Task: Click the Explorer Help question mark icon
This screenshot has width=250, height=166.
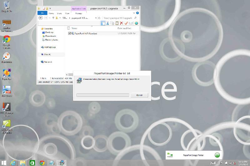Action: 137,13
